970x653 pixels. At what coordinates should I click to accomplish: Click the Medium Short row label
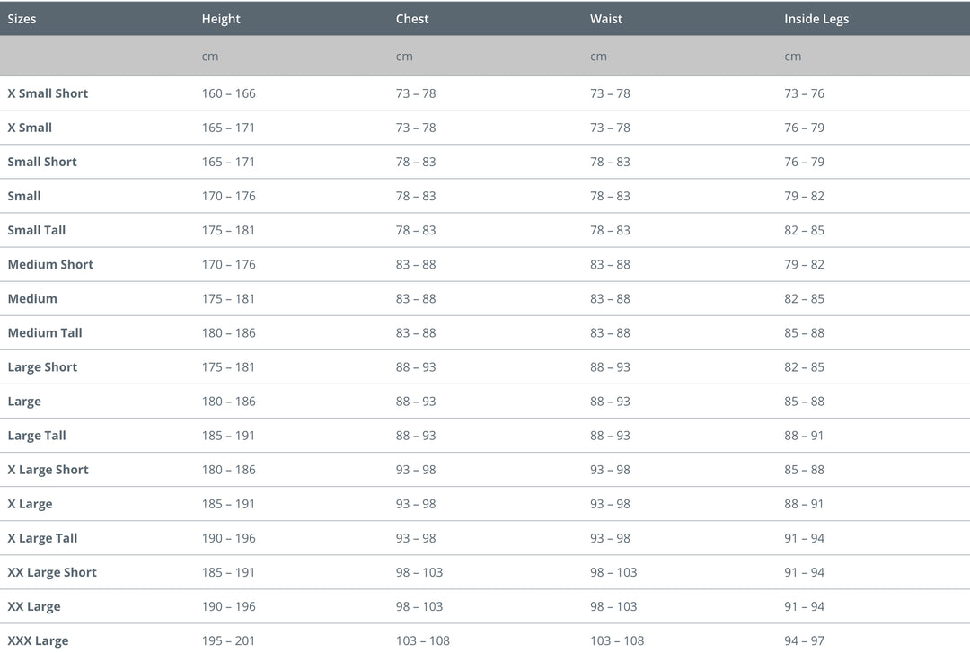(x=50, y=264)
